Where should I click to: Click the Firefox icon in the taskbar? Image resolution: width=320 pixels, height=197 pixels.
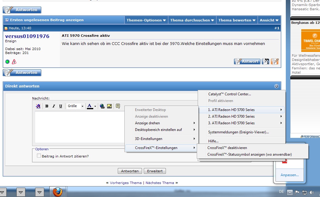58,192
